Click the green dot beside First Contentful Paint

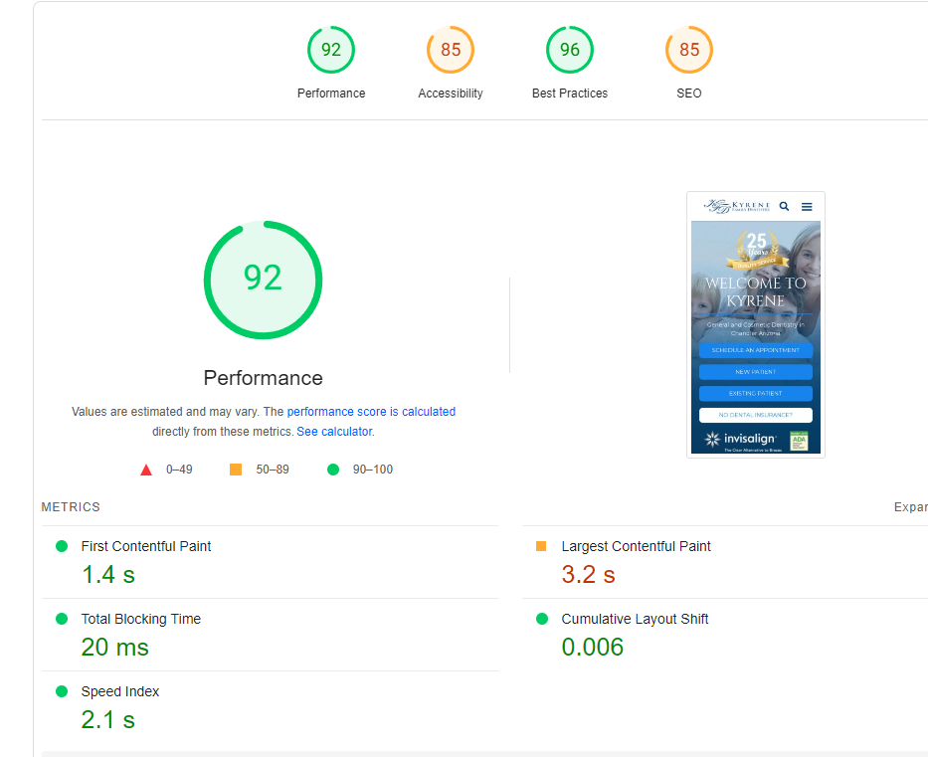tap(62, 546)
